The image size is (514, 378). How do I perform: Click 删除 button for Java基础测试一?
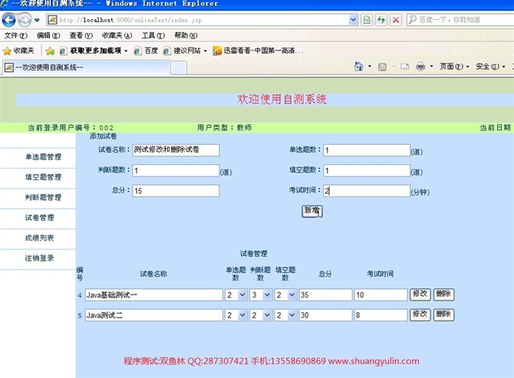pyautogui.click(x=444, y=294)
